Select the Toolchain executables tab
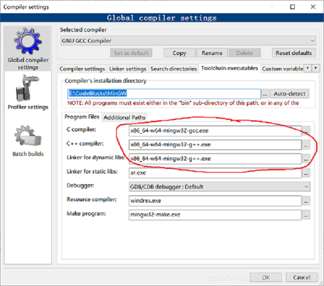 (230, 68)
